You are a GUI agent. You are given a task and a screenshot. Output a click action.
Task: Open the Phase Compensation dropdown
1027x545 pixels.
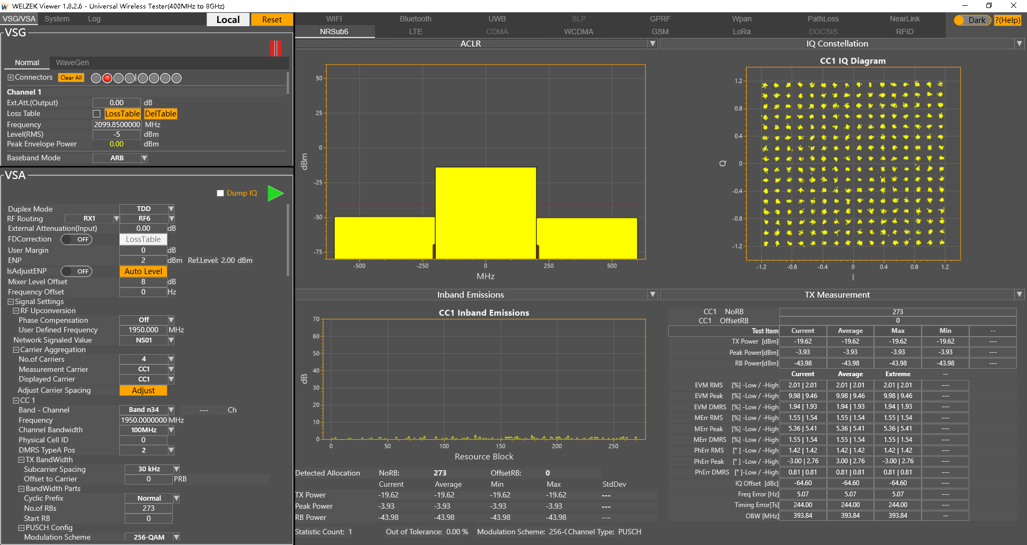tap(171, 320)
